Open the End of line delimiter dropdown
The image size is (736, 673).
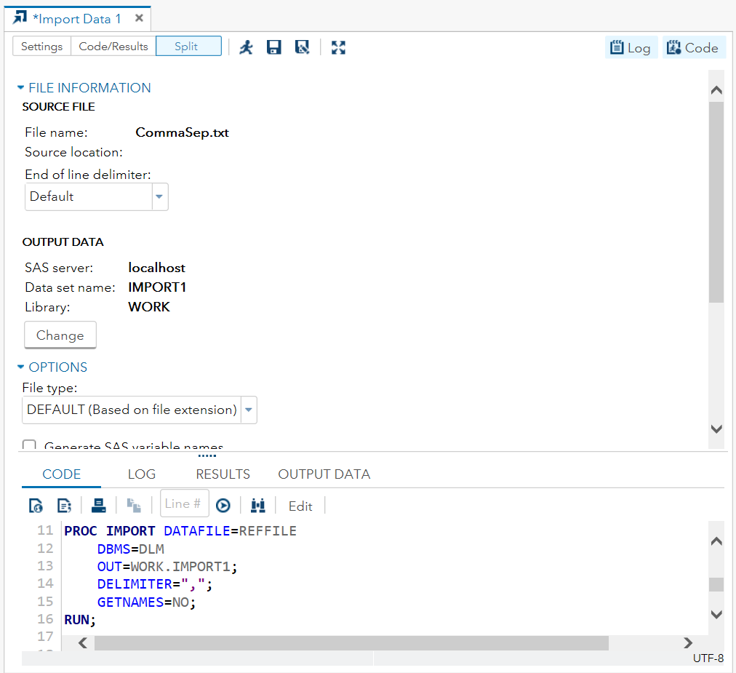(x=159, y=196)
